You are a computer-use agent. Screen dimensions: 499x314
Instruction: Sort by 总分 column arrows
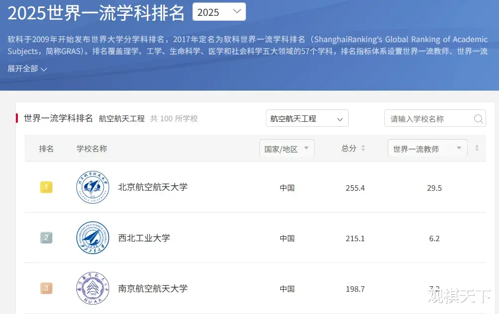click(x=363, y=148)
